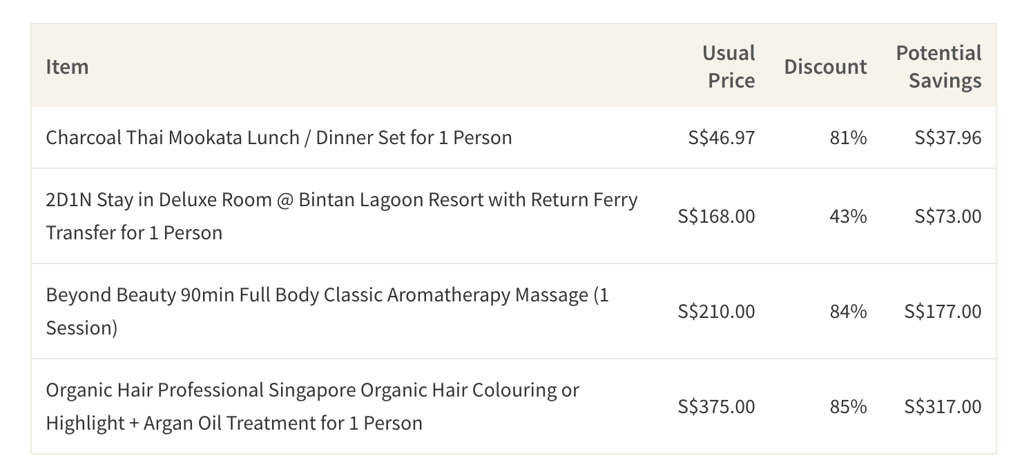Screen dimensions: 1022x469
Task: Click the S$168.00 usual price cell
Action: (x=717, y=216)
